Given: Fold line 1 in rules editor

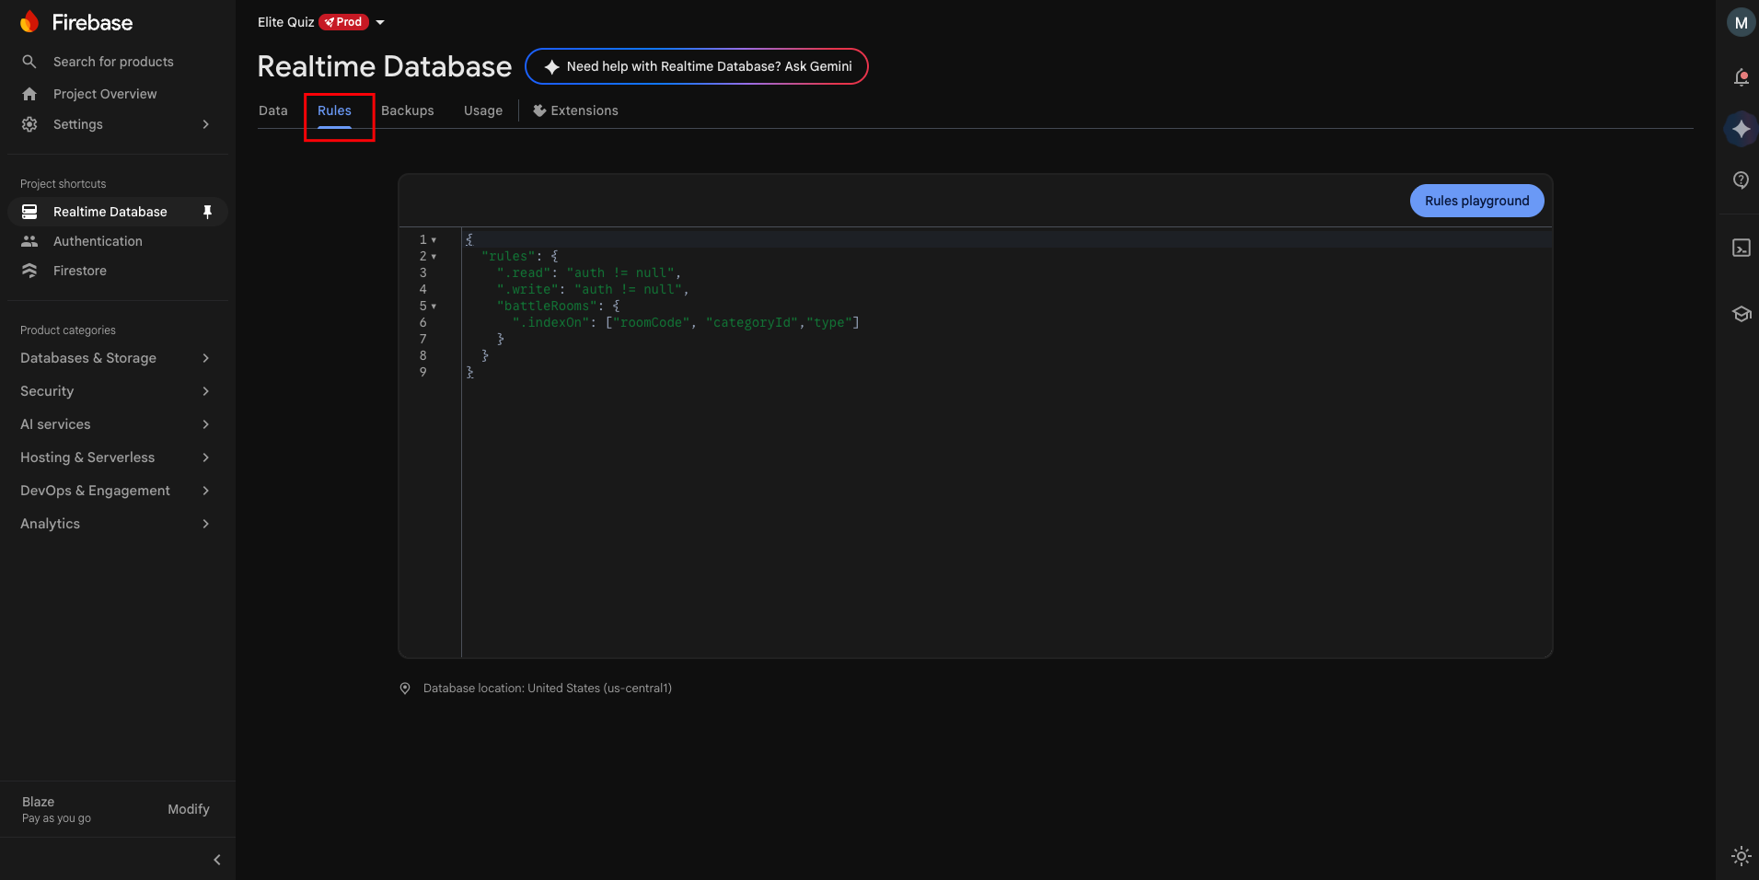Looking at the screenshot, I should (434, 240).
